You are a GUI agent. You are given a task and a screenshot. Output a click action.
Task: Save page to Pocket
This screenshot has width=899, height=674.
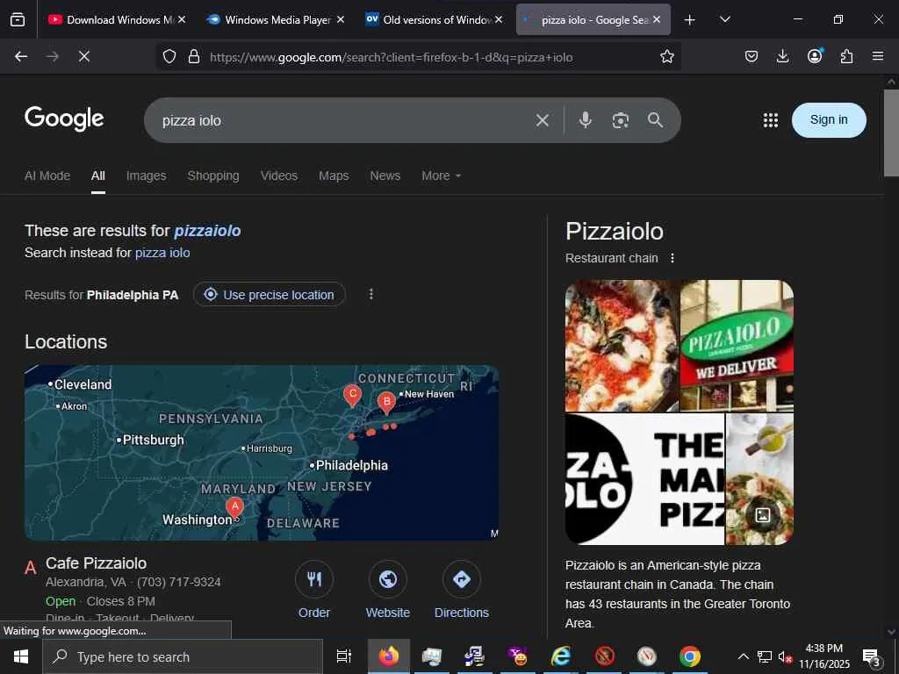point(752,56)
